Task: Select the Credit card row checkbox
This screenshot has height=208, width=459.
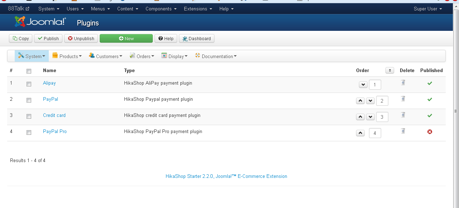Action: pyautogui.click(x=29, y=116)
